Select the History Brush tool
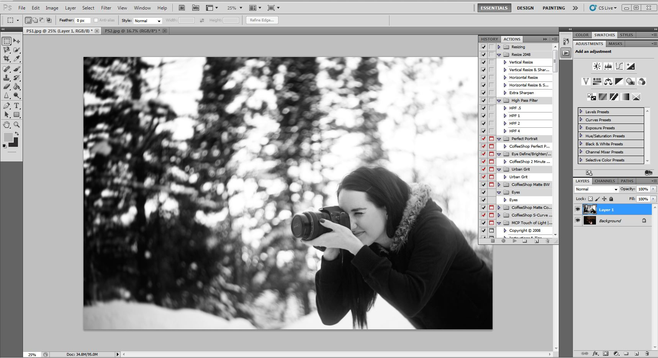This screenshot has height=358, width=658. (x=16, y=78)
